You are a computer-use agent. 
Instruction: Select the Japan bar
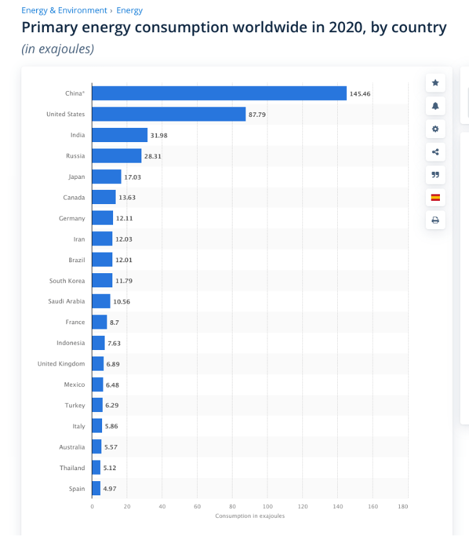click(107, 177)
